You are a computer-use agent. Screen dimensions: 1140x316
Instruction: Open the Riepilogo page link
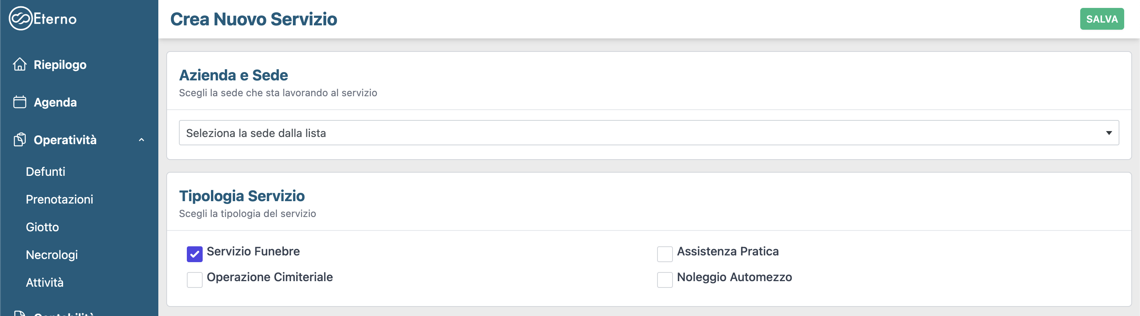coord(60,65)
